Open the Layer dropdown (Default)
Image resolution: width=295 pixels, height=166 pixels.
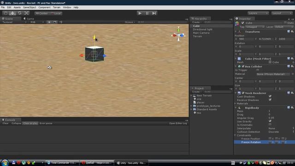pyautogui.click(x=284, y=27)
